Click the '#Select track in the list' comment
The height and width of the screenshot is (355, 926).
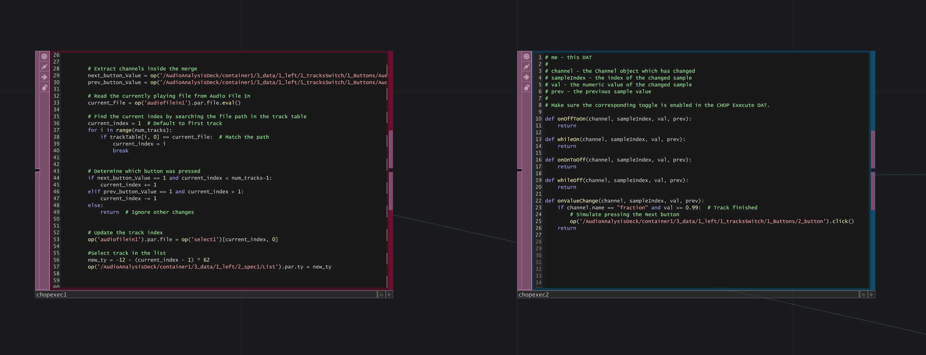click(x=127, y=253)
